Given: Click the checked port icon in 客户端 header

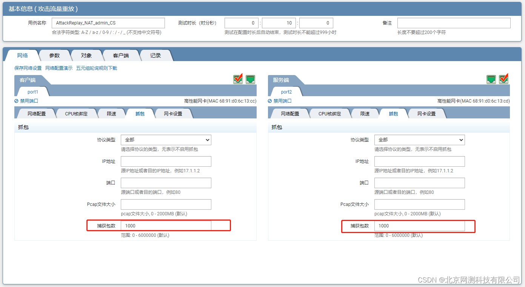Looking at the screenshot, I should coord(238,79).
